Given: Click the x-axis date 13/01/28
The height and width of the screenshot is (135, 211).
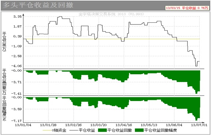Looking at the screenshot, I should (48, 125).
